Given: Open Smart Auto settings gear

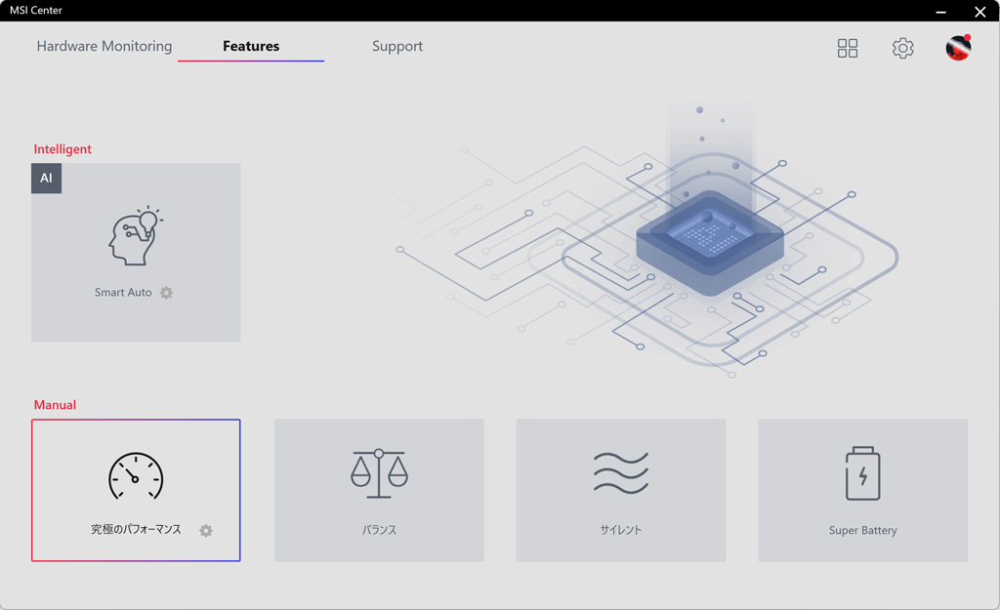Looking at the screenshot, I should coord(166,293).
